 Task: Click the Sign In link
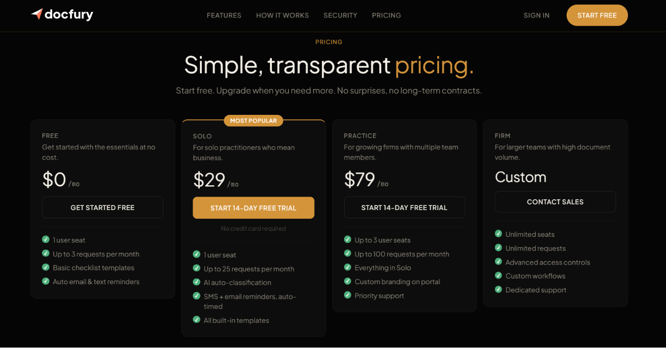[537, 15]
